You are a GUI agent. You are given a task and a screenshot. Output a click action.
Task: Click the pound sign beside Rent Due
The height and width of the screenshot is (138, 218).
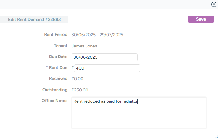[73, 68]
